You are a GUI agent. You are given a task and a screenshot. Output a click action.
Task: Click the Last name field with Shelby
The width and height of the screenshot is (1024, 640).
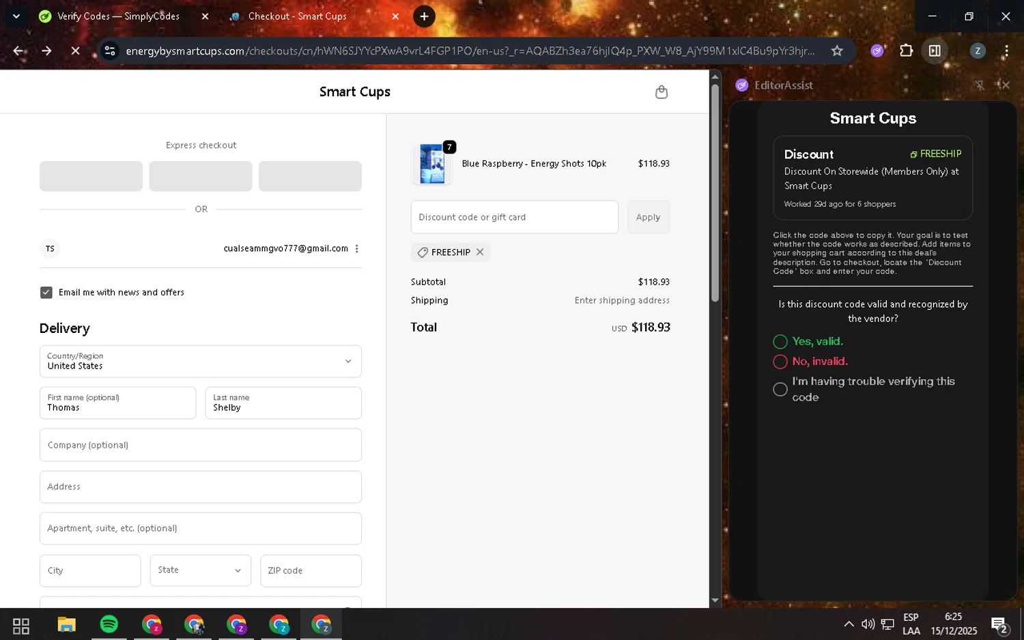[x=283, y=403]
